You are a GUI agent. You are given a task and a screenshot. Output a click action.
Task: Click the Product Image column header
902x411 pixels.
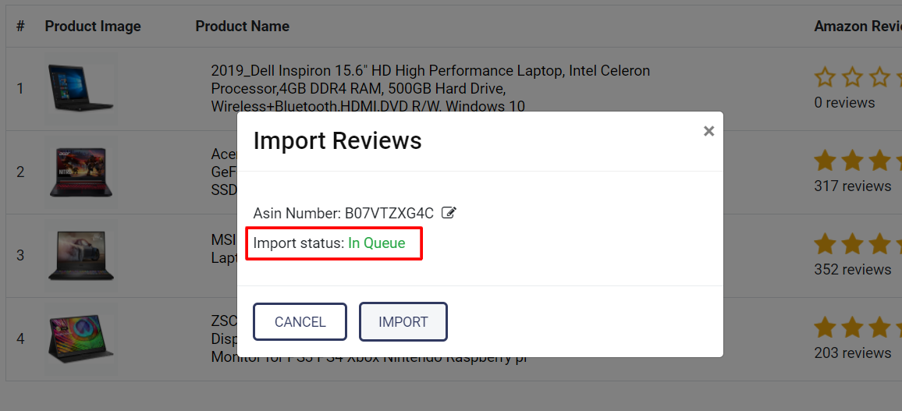click(x=93, y=27)
